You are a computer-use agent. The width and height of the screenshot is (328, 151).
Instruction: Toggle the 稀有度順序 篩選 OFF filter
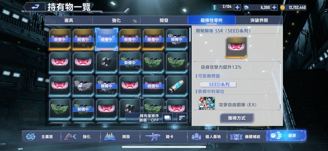(149, 118)
